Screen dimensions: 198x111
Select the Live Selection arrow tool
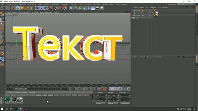(13, 8)
